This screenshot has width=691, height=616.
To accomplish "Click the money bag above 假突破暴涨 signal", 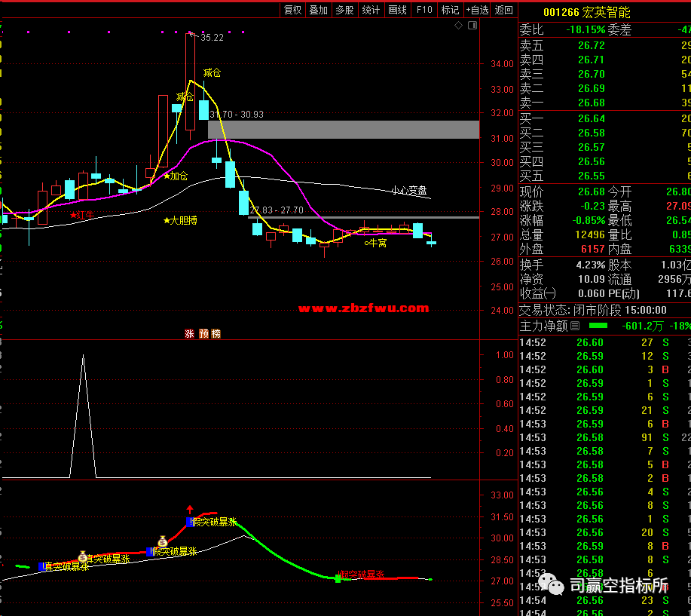I will pos(163,541).
